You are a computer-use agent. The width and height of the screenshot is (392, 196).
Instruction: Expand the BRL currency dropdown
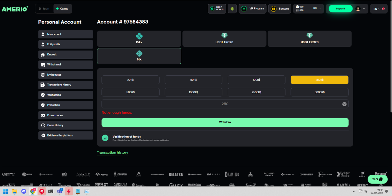(x=317, y=9)
